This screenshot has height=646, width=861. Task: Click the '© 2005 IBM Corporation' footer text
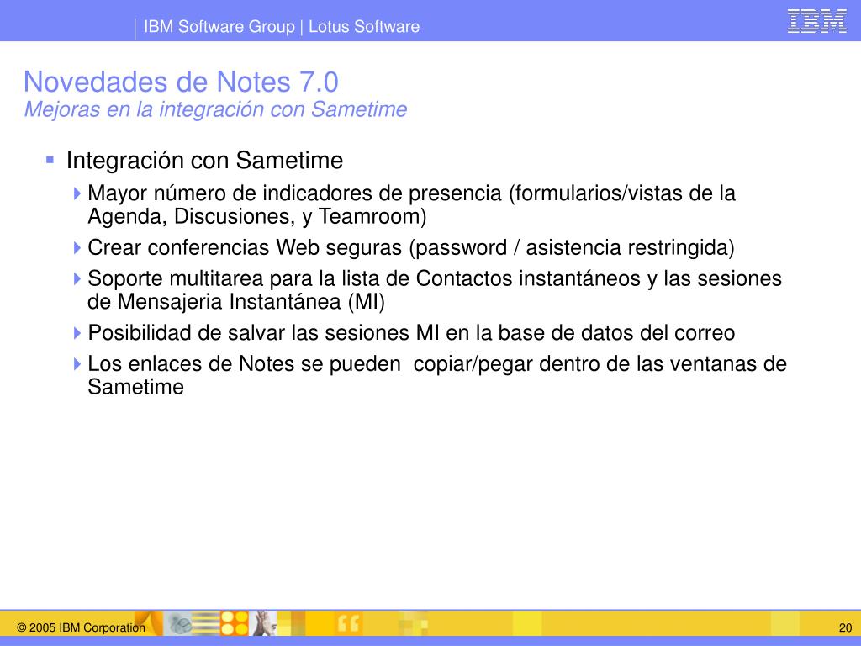click(x=82, y=627)
